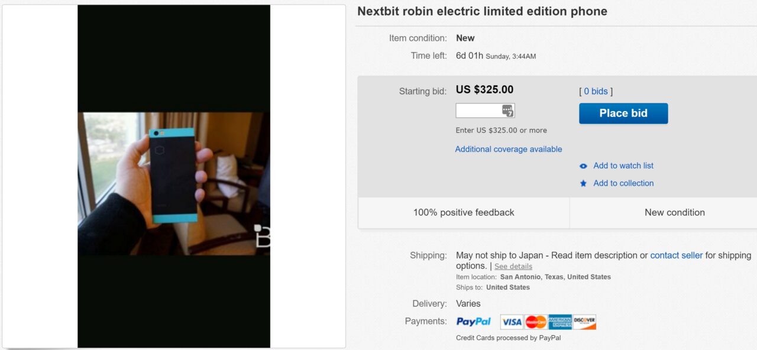Click the Nextbit robin listing title

tap(482, 11)
